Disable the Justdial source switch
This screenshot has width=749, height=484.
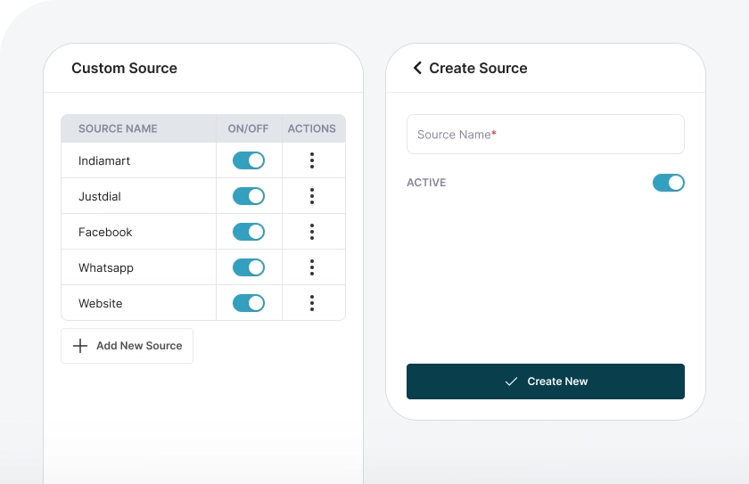pos(249,196)
